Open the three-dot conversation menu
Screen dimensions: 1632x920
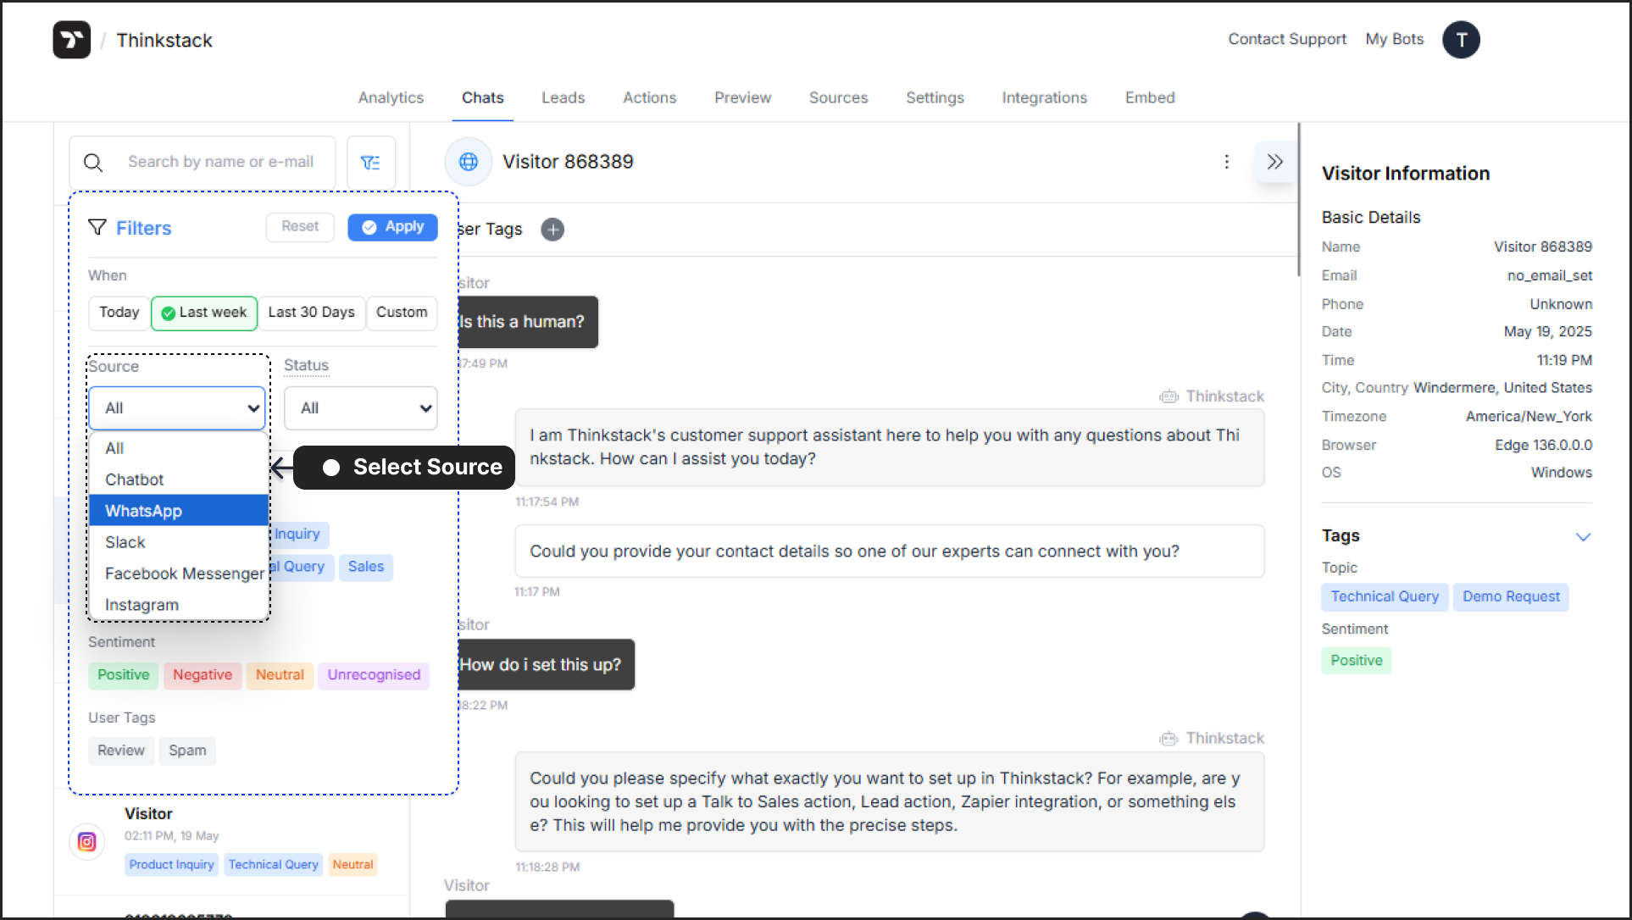point(1226,162)
